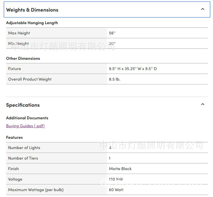Click the Number of Tiers label
The width and height of the screenshot is (213, 197).
pyautogui.click(x=23, y=158)
